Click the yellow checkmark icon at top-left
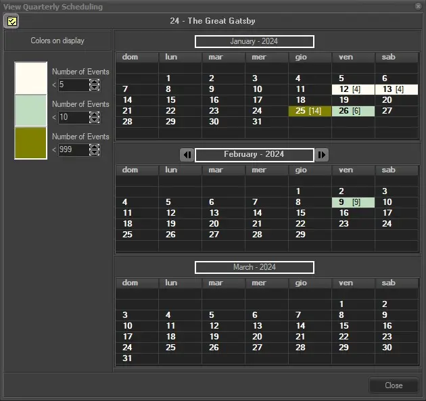426x401 pixels. [x=11, y=21]
